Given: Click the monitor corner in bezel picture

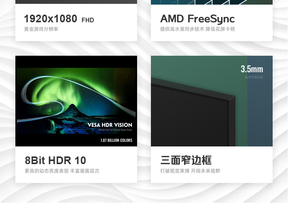Looking at the screenshot, I should (231, 98).
